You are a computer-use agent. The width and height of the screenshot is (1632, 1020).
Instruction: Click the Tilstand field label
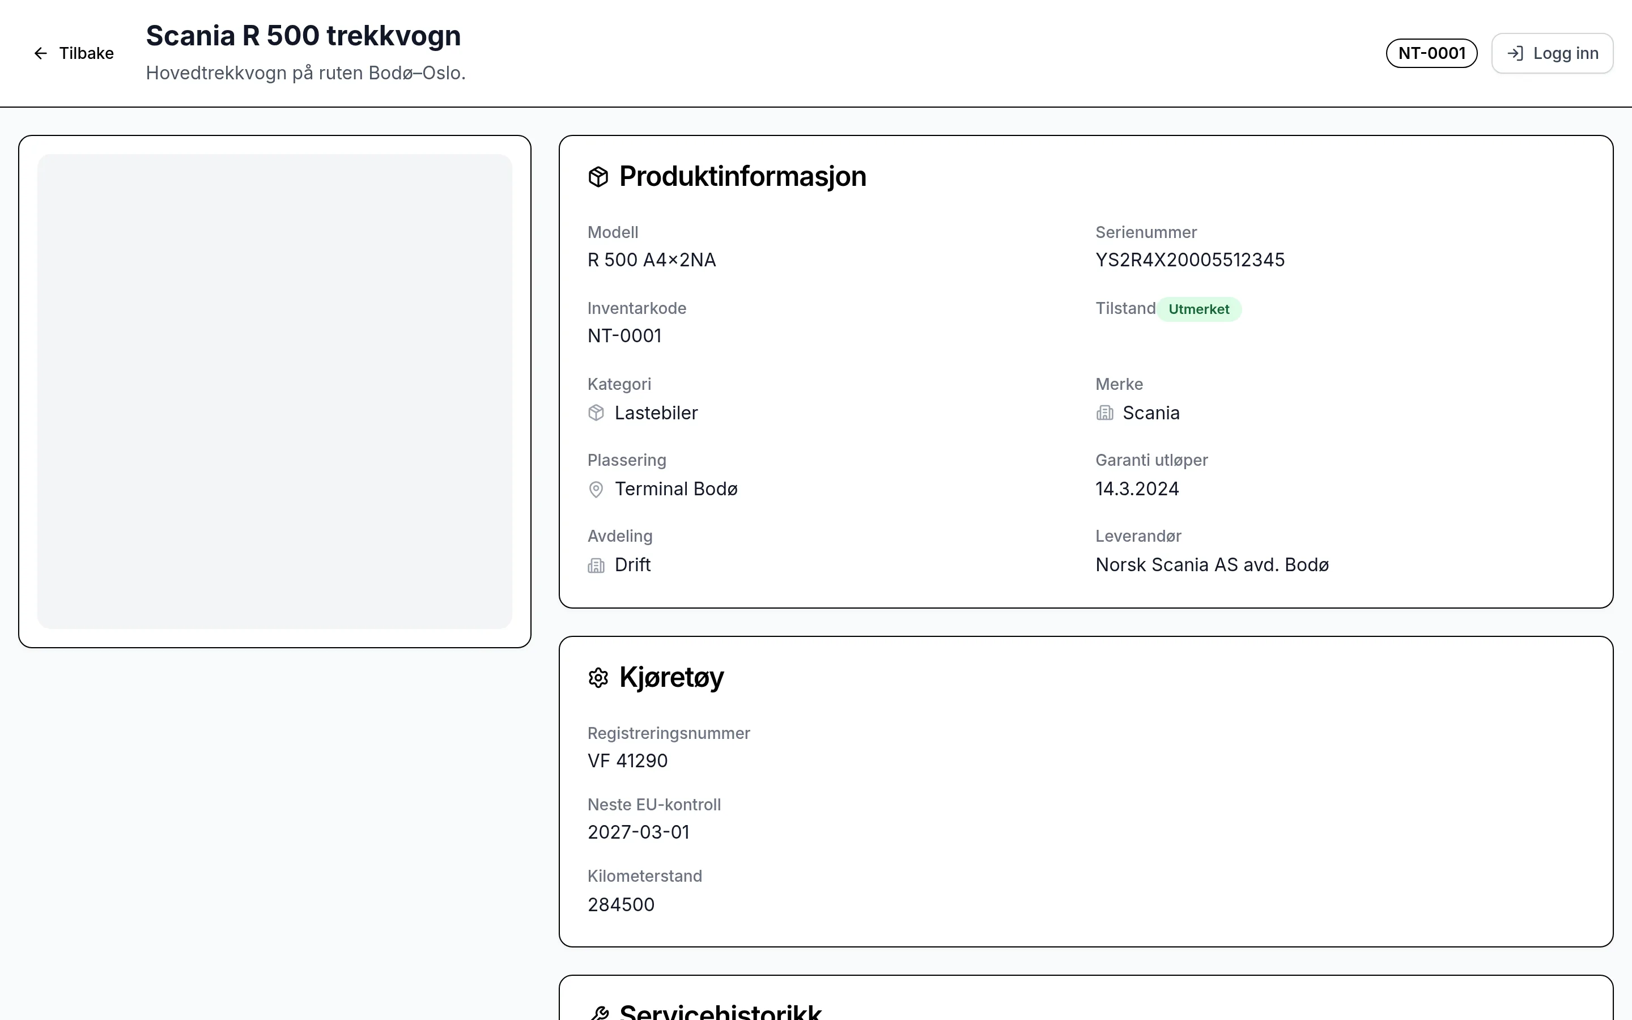coord(1125,308)
